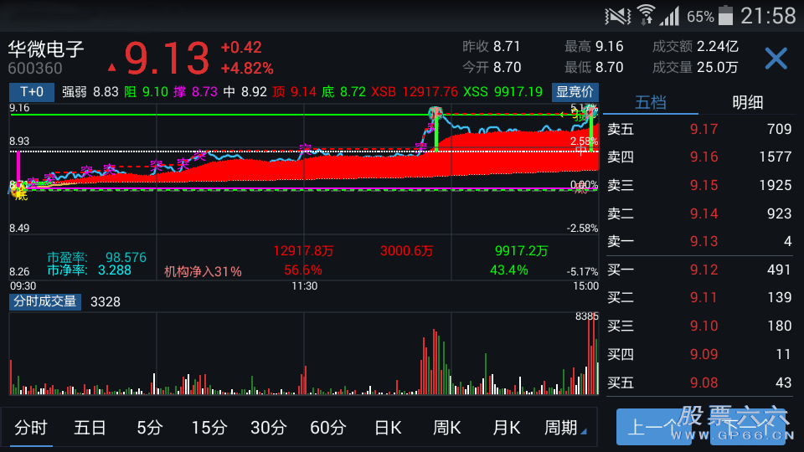
Task: Toggle the 显竞价 auction display
Action: coord(575,92)
